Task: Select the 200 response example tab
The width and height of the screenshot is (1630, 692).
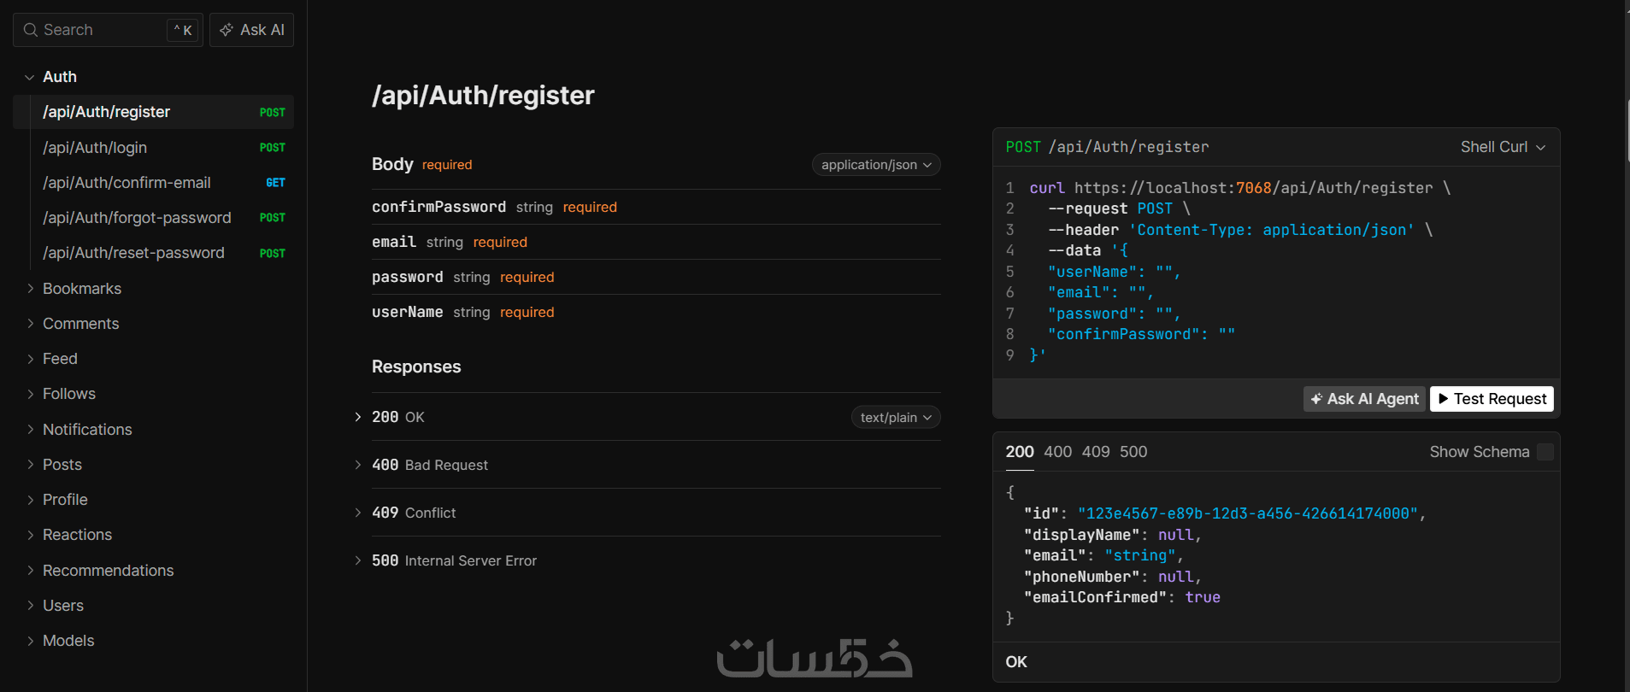Action: (1020, 452)
